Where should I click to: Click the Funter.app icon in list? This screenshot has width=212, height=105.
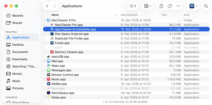click(x=52, y=43)
